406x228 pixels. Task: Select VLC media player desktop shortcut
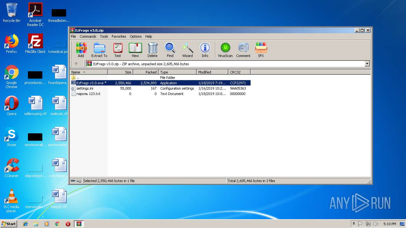click(11, 201)
